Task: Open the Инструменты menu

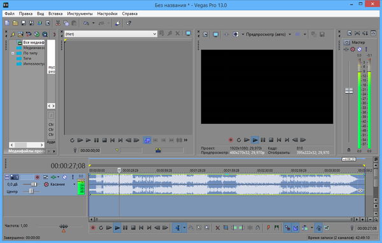Action: coord(80,13)
